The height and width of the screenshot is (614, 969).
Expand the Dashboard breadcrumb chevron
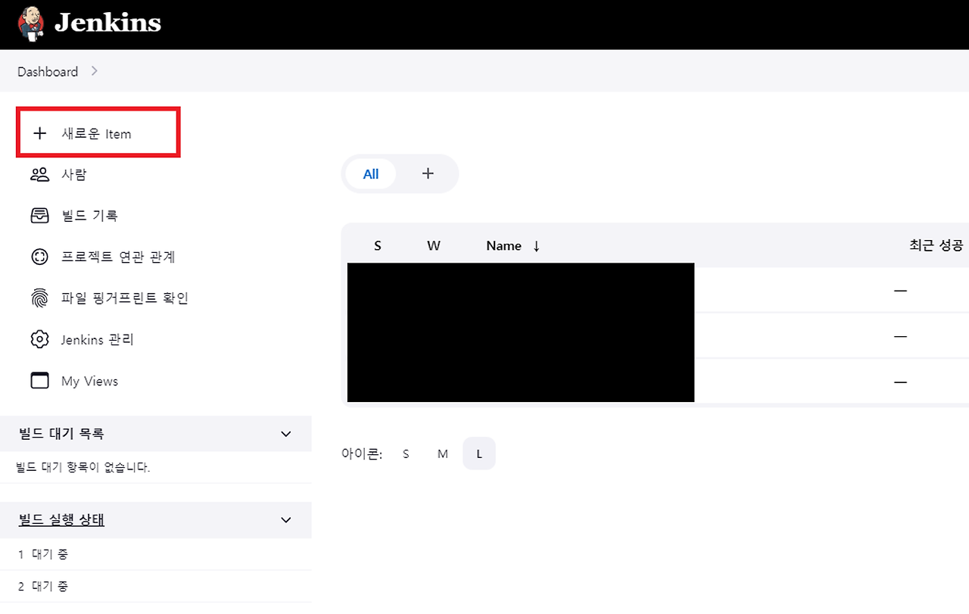(x=94, y=71)
